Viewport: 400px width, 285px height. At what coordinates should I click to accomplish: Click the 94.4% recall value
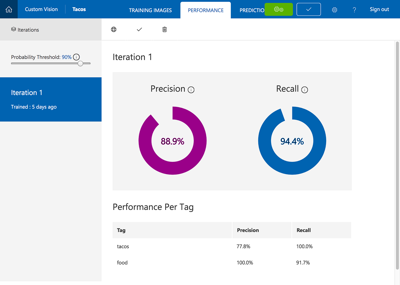tap(292, 141)
